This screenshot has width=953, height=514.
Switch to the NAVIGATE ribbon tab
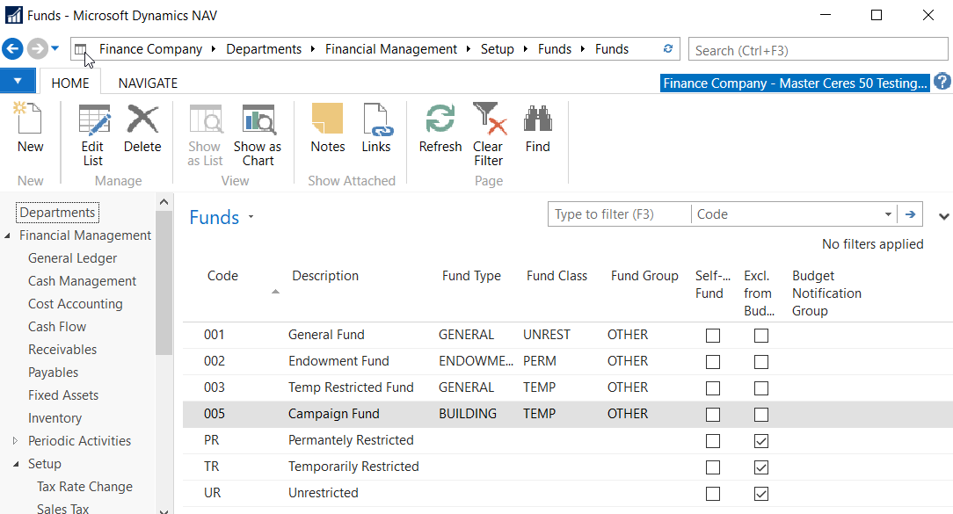point(148,83)
